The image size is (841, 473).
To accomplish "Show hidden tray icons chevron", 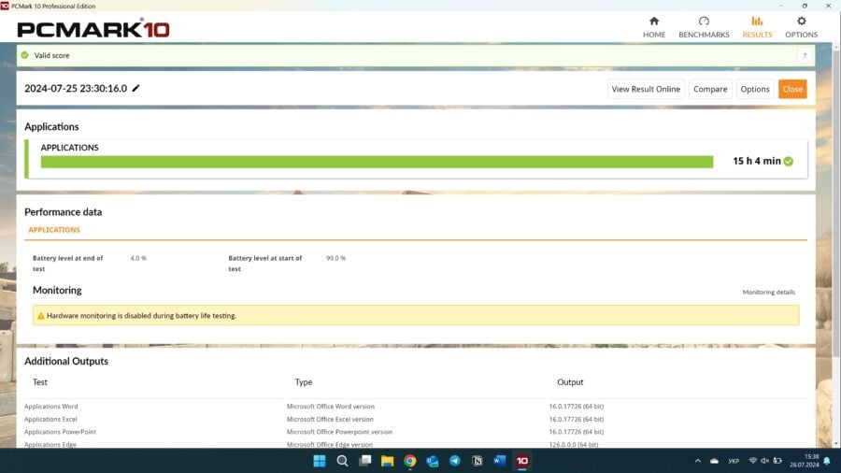I will pyautogui.click(x=698, y=461).
